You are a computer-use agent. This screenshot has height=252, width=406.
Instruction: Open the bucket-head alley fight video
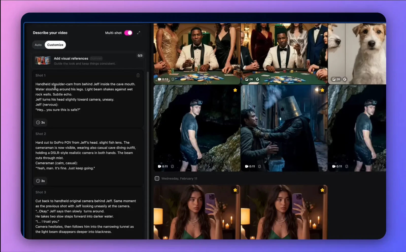coord(284,128)
